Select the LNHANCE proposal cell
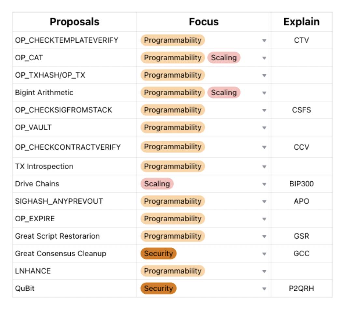This screenshot has width=353, height=309. (x=33, y=271)
